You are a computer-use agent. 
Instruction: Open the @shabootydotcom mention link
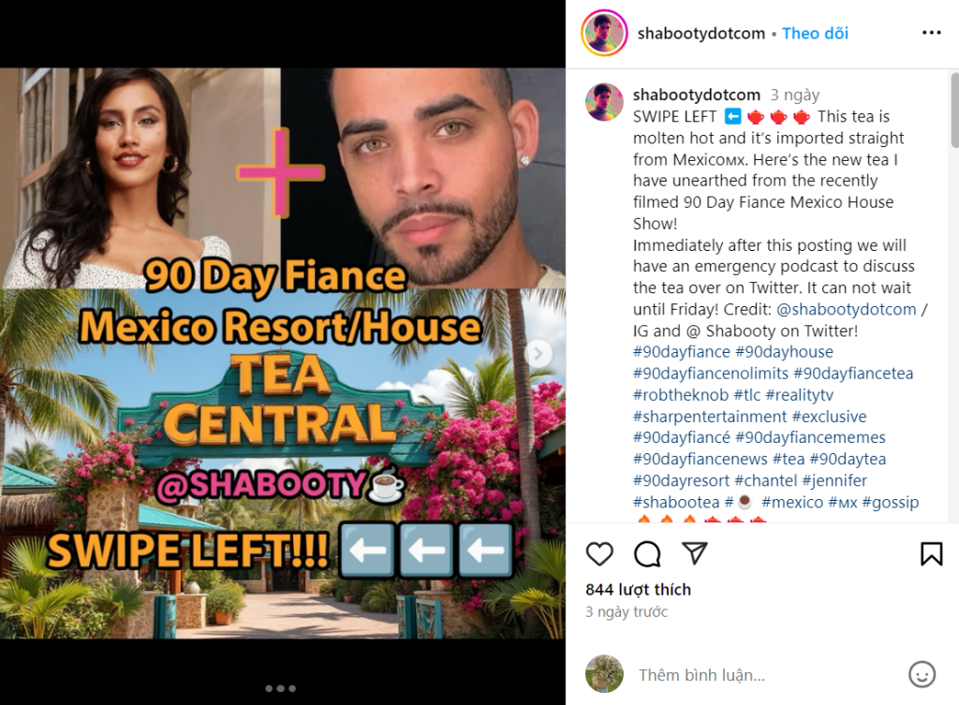pyautogui.click(x=847, y=309)
